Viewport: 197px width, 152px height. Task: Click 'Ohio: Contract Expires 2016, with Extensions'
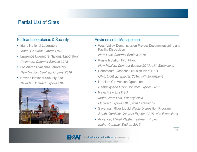(131, 76)
